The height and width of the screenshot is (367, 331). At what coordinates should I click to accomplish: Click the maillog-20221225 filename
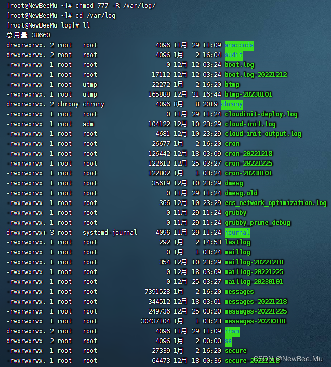pos(254,272)
